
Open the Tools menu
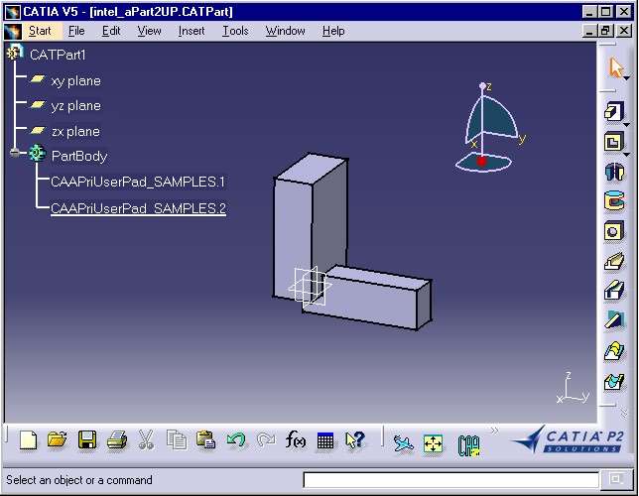pyautogui.click(x=235, y=31)
